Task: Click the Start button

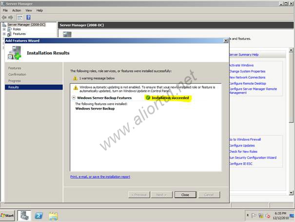Action: pos(7,216)
